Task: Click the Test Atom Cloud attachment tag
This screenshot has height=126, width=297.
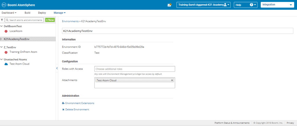Action: coord(135,80)
